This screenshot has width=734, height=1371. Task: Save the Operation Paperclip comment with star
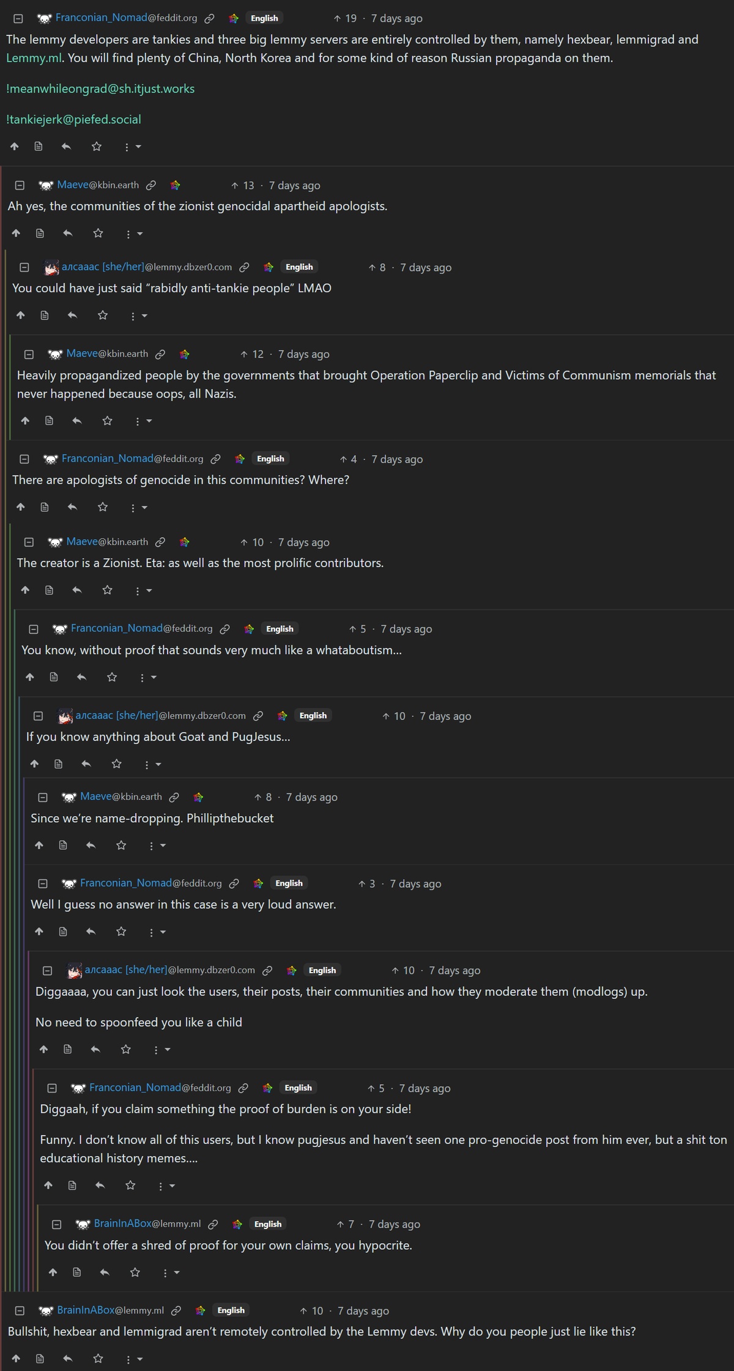[108, 421]
